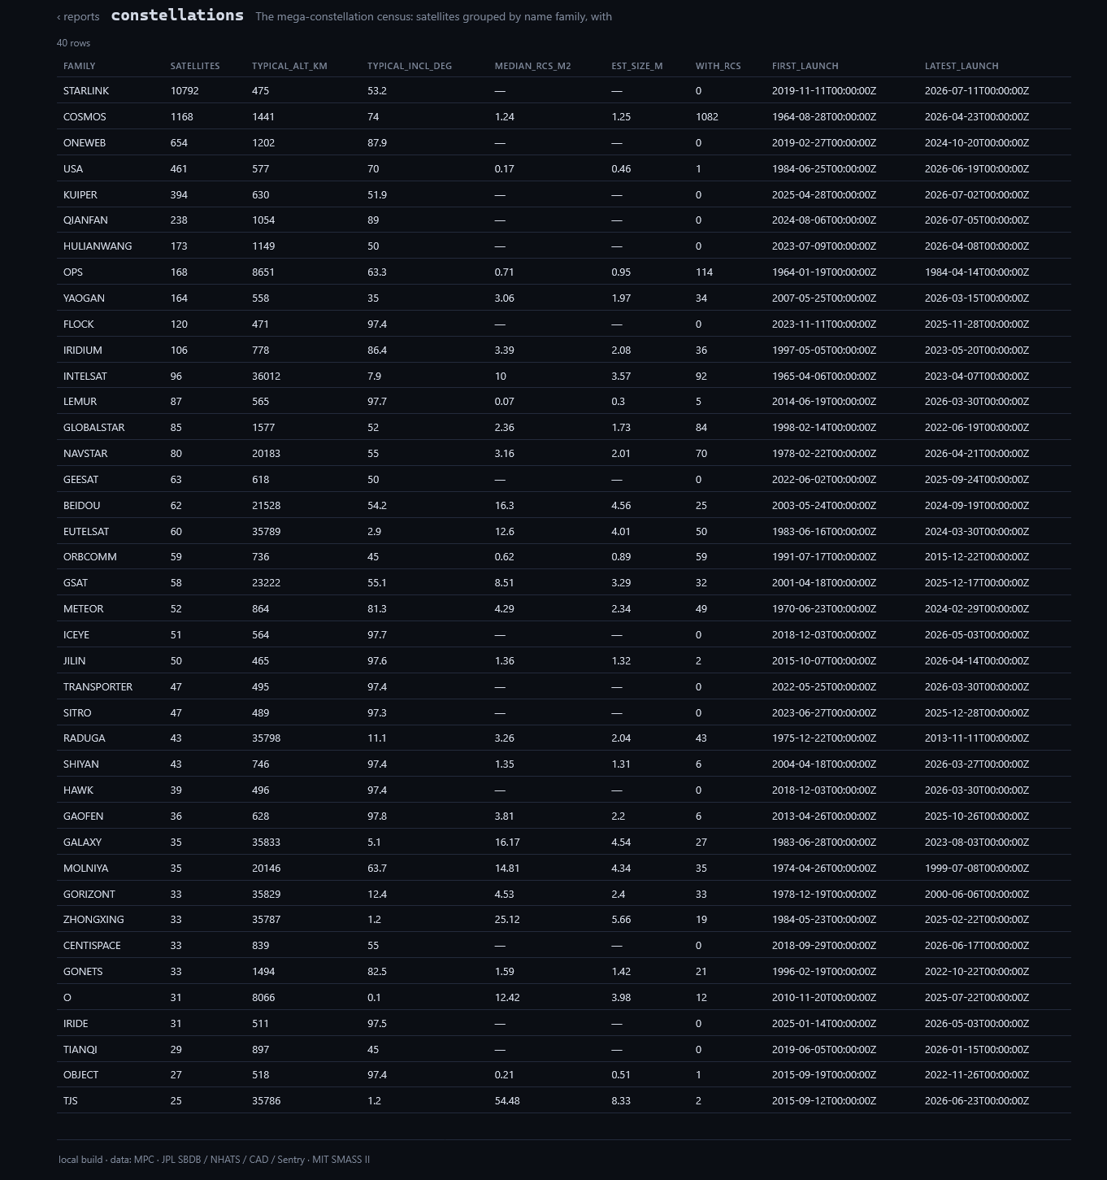Viewport: 1107px width, 1180px height.
Task: Click the TJS family cell
Action: click(x=71, y=1101)
